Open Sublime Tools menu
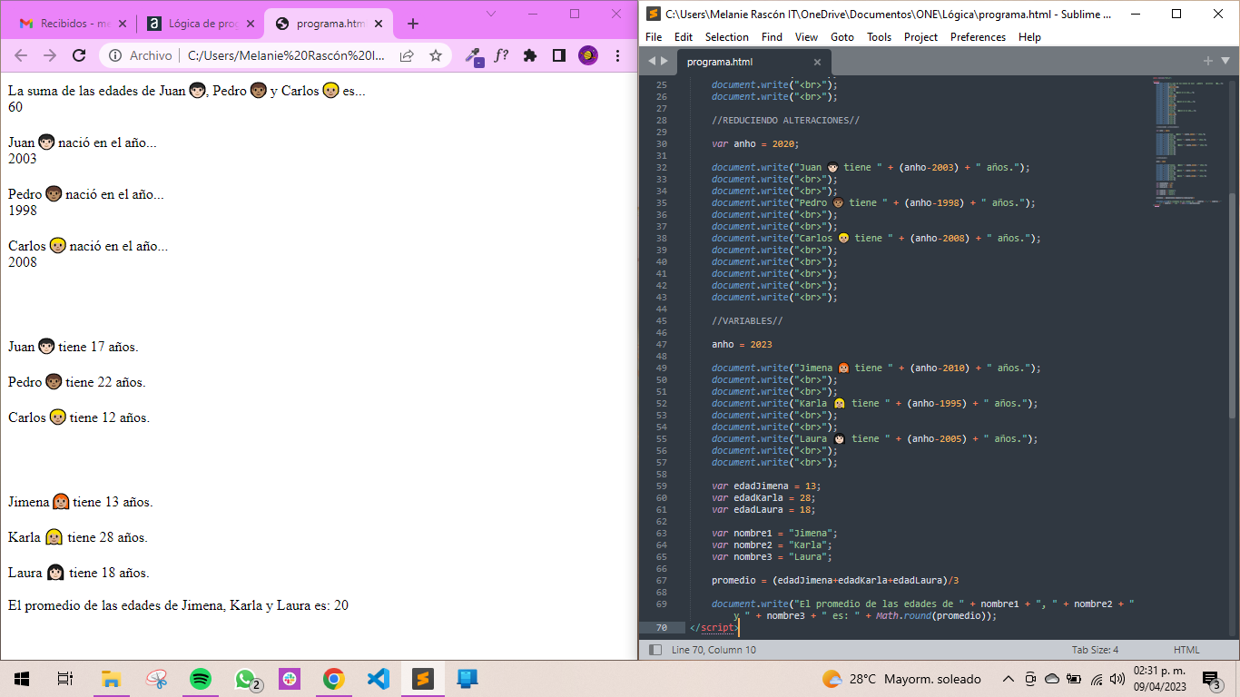 [879, 37]
